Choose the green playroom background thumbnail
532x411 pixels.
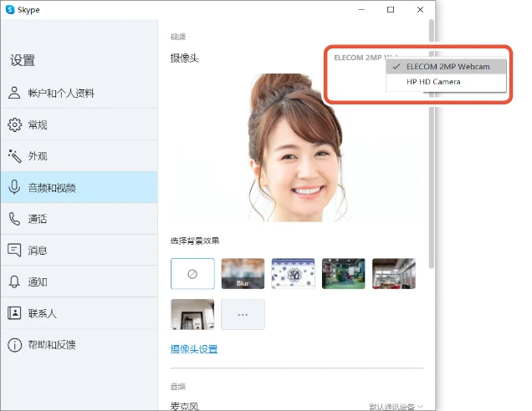tap(343, 273)
